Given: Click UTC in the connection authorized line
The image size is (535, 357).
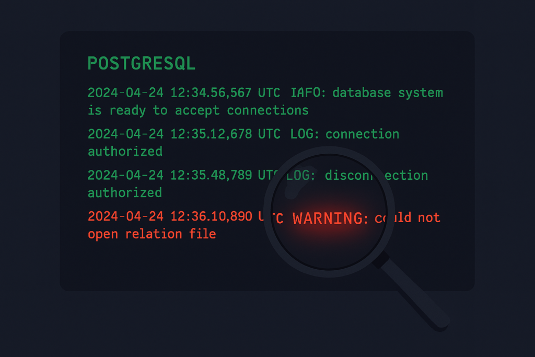Looking at the screenshot, I should pyautogui.click(x=269, y=134).
